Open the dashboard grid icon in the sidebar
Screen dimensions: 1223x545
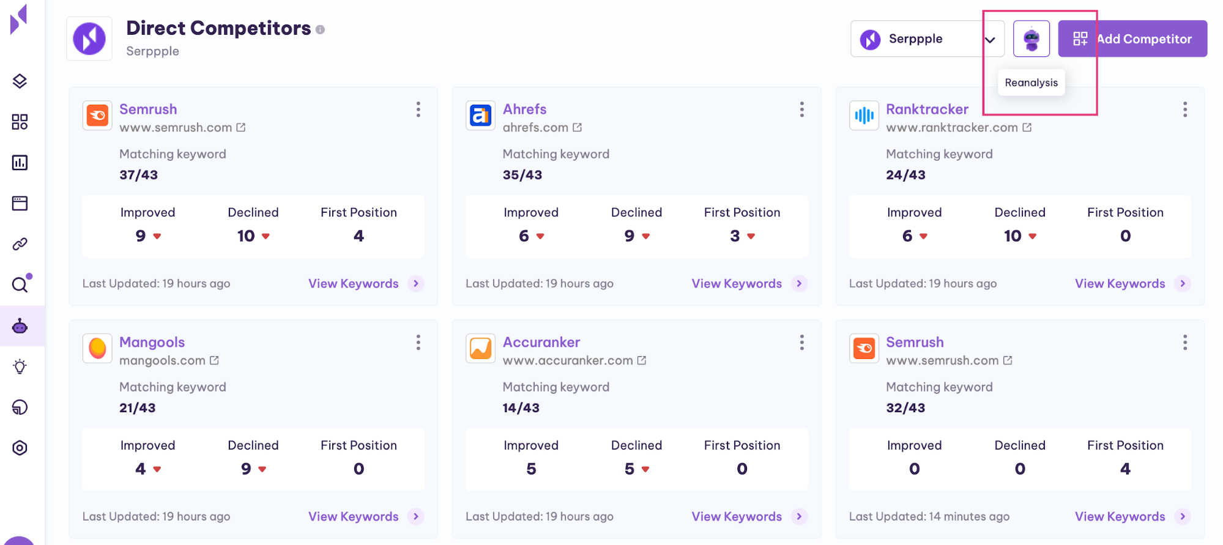tap(20, 122)
